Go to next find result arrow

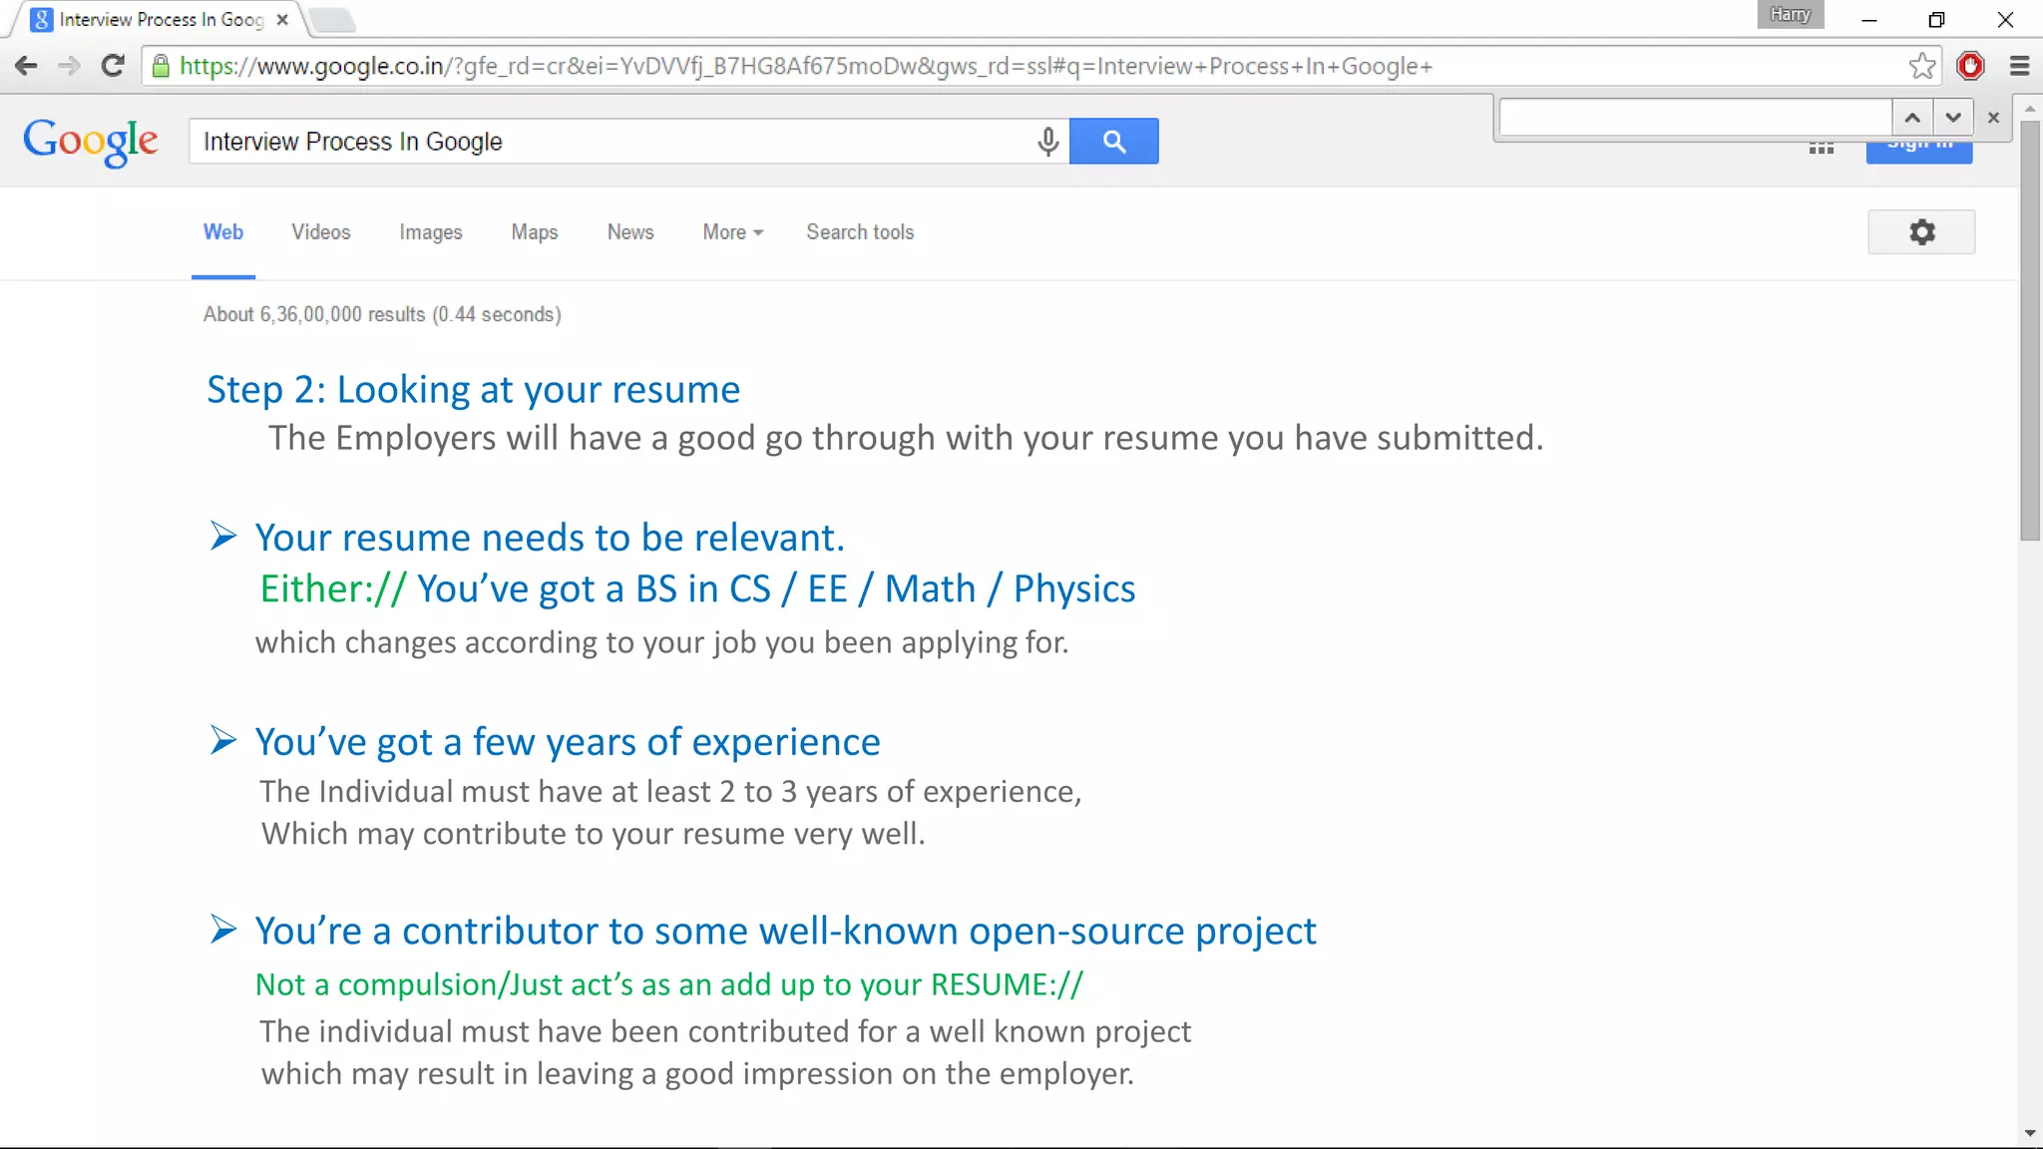click(1953, 118)
